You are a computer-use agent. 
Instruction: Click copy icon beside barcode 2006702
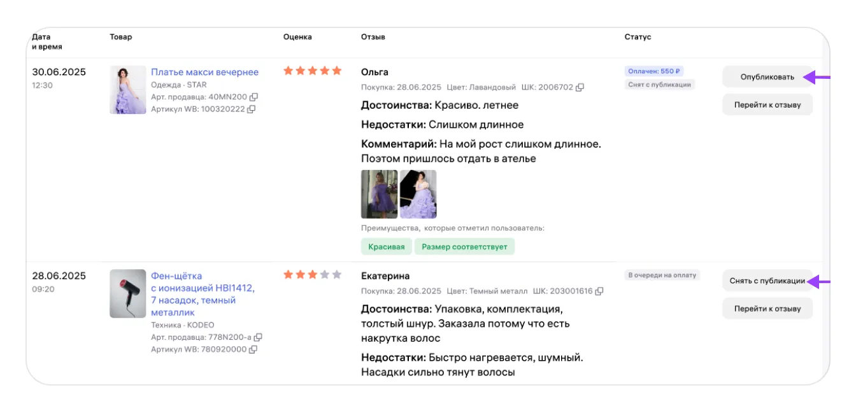(x=580, y=88)
